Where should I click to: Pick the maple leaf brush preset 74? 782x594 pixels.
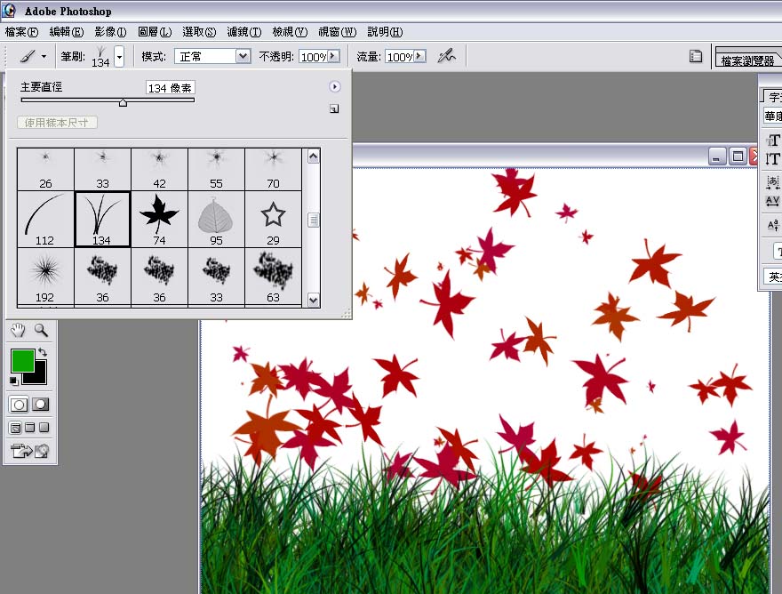click(159, 219)
